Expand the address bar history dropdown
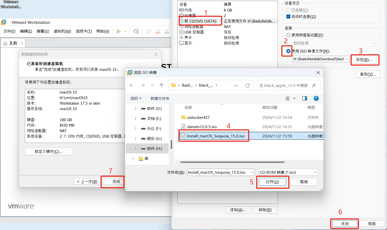 tap(236, 85)
